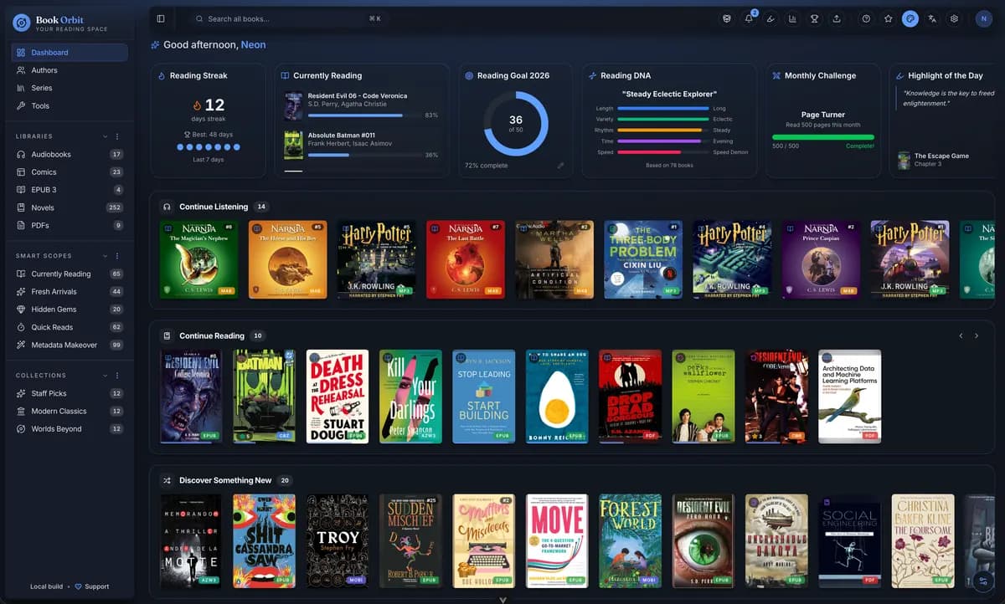The image size is (1005, 604).
Task: Go to Dashboard in the sidebar
Action: 70,53
